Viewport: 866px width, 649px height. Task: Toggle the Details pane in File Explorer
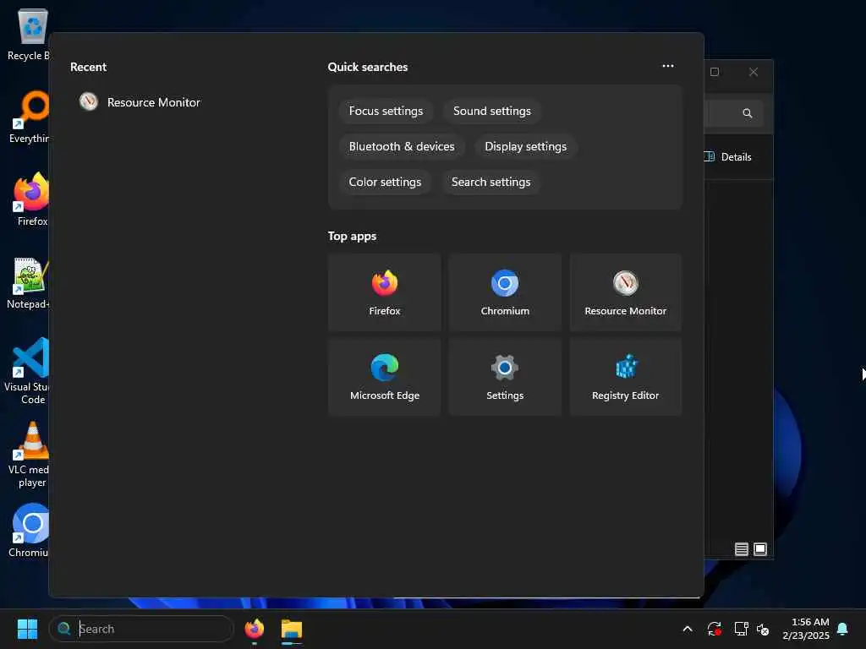728,156
